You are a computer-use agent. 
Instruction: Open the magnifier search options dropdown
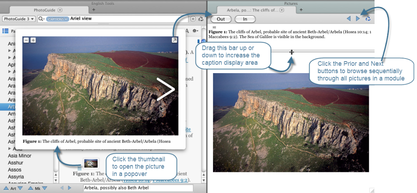(x=42, y=19)
